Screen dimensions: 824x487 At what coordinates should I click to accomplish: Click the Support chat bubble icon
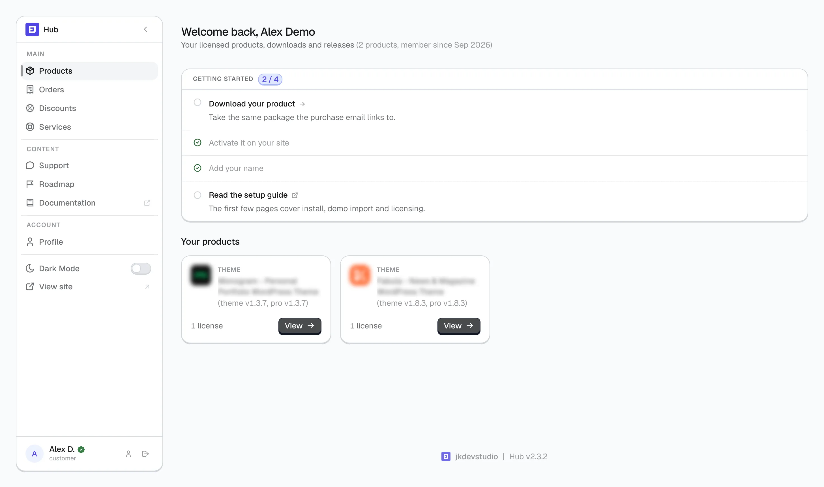tap(30, 165)
